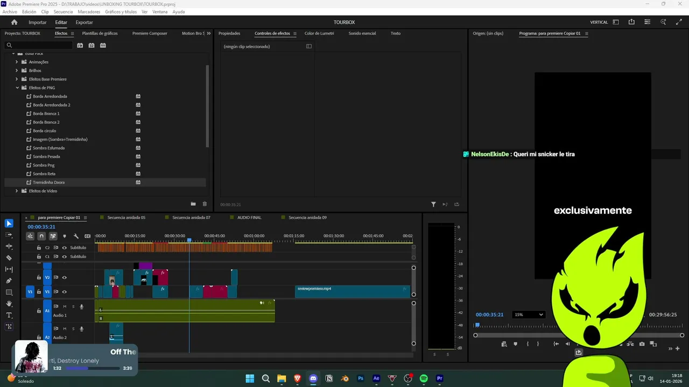The width and height of the screenshot is (689, 387).
Task: Open Discord from the taskbar
Action: coord(313,378)
